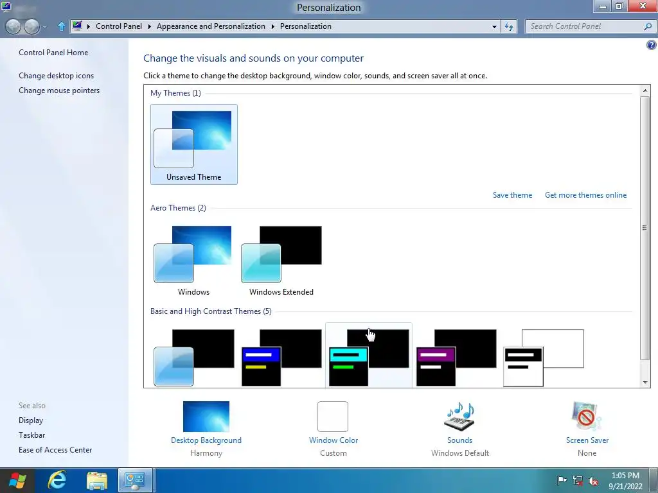658x493 pixels.
Task: Open Windows Explorer folder taskbar icon
Action: (x=97, y=480)
